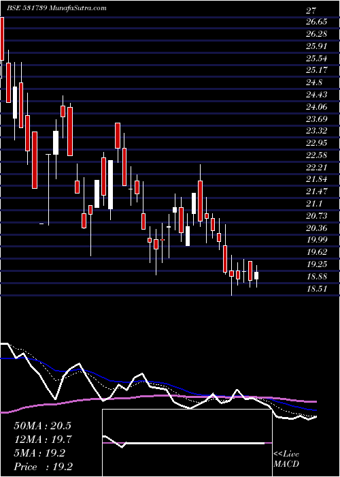Click the 23.69 price axis label

click(x=317, y=119)
